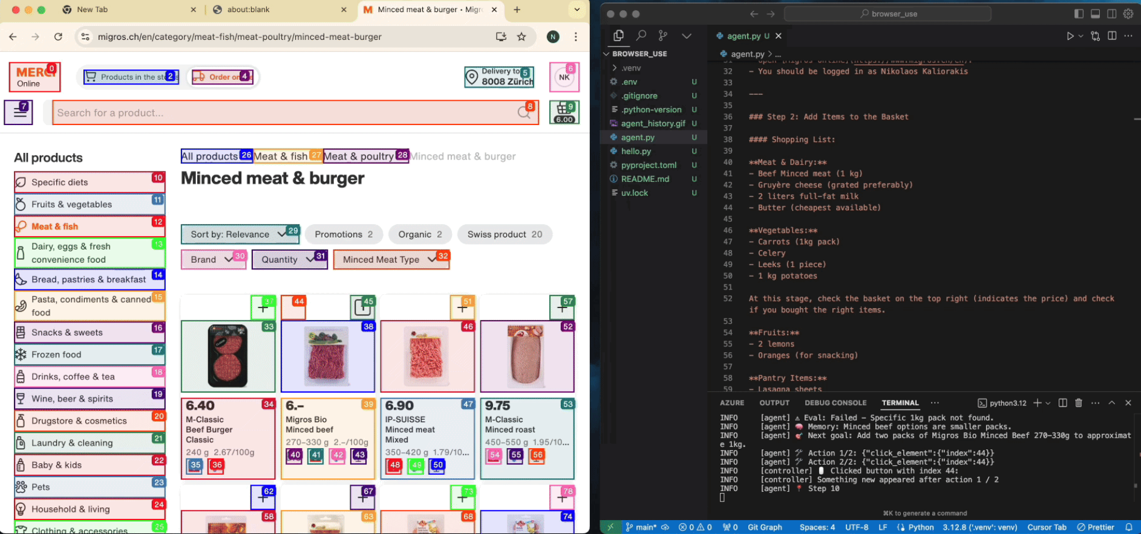Open the Explorer view in the editor activity bar
Screen dimensions: 1141x534
618,36
